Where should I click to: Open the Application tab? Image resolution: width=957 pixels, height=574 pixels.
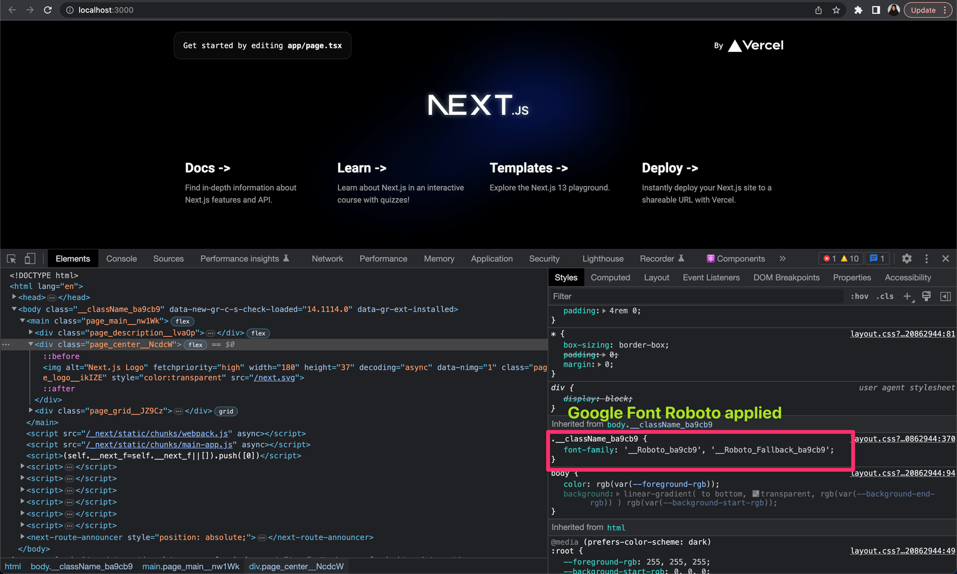[492, 259]
